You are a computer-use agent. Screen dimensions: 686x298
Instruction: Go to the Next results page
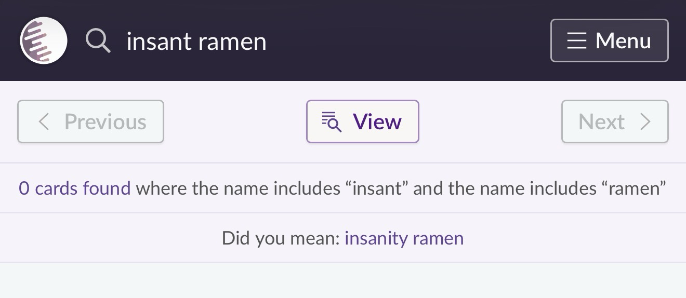pos(615,121)
